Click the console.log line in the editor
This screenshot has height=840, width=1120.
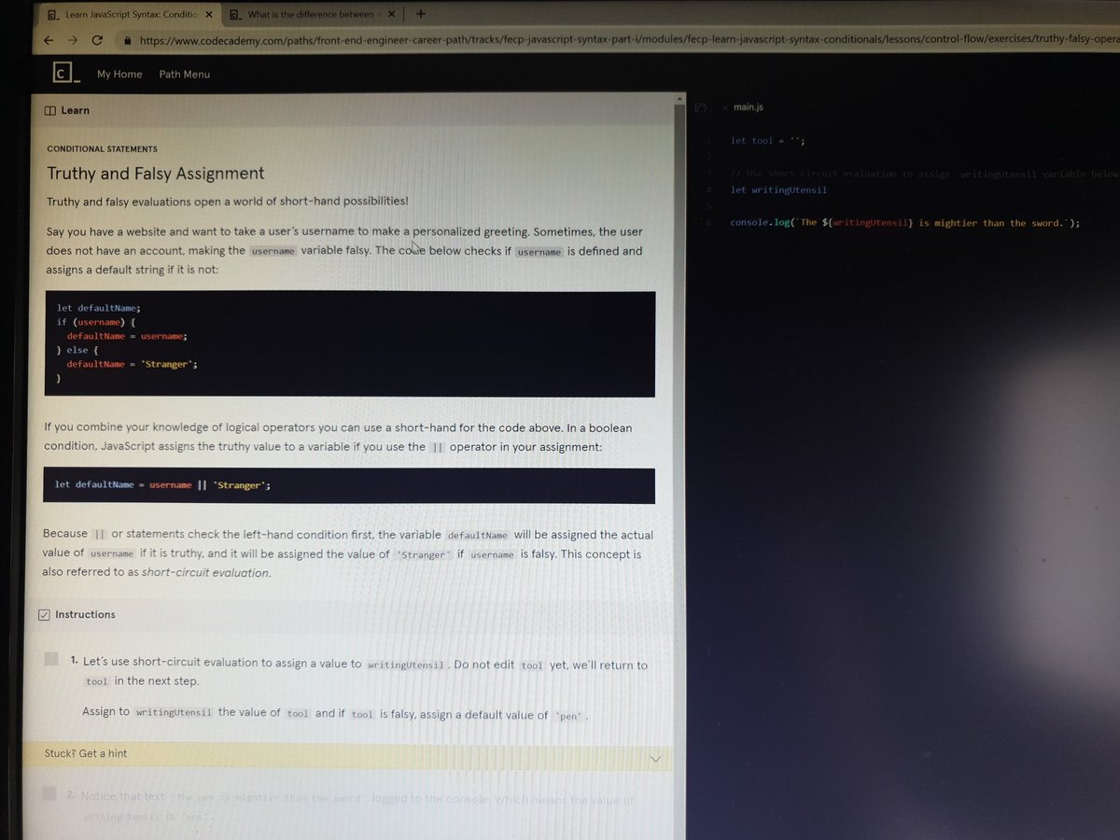click(904, 223)
